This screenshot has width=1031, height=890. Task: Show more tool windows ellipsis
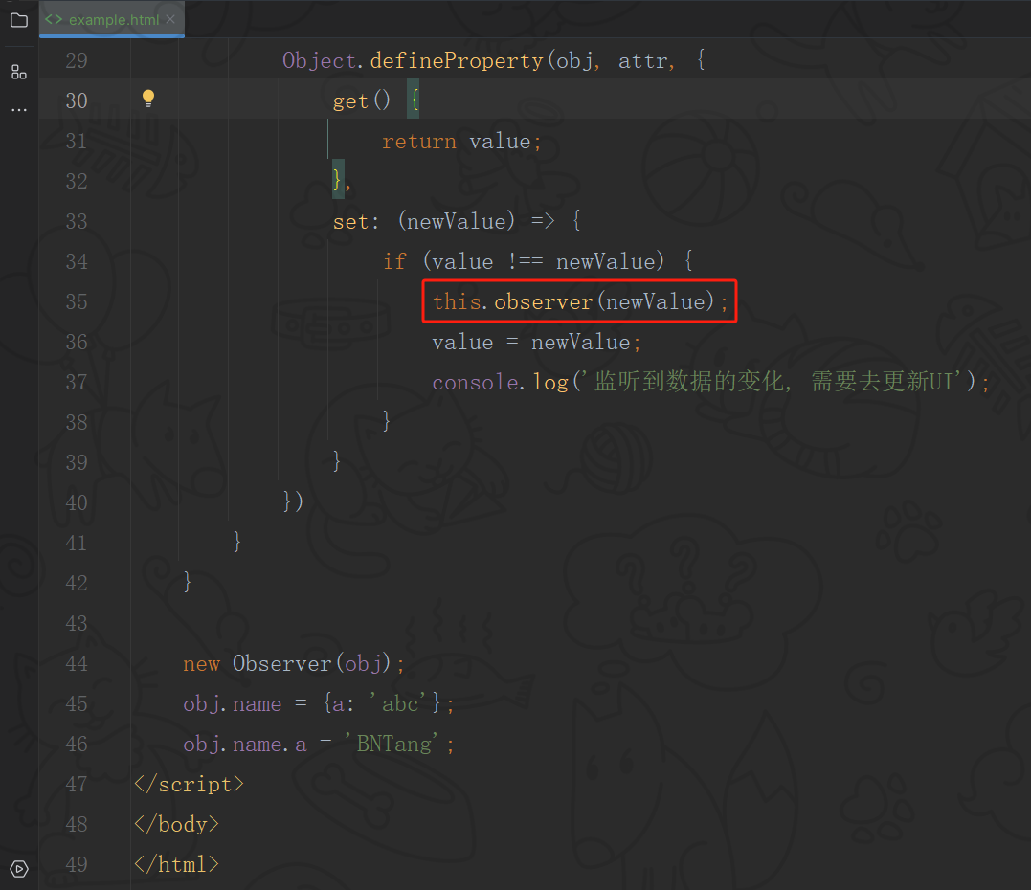(x=19, y=110)
